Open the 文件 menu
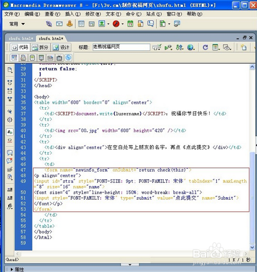The width and height of the screenshot is (257, 272). click(12, 14)
